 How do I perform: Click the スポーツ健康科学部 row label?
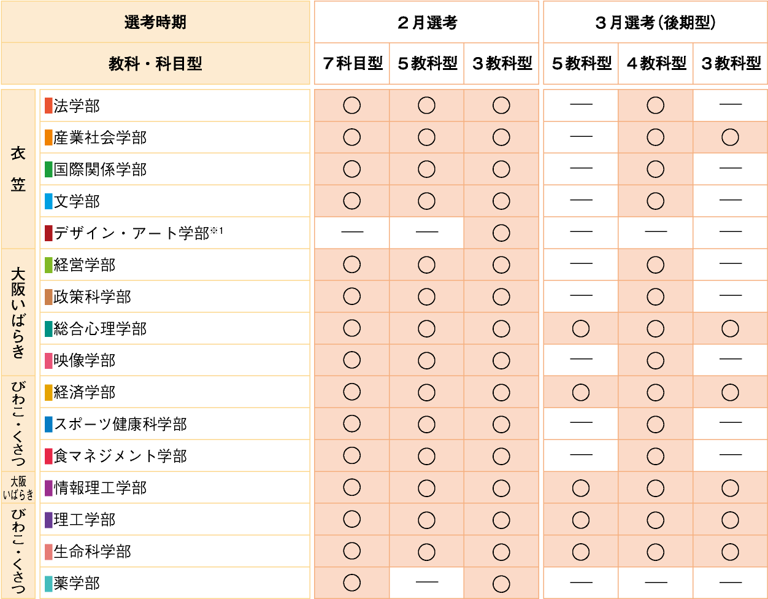[x=120, y=424]
